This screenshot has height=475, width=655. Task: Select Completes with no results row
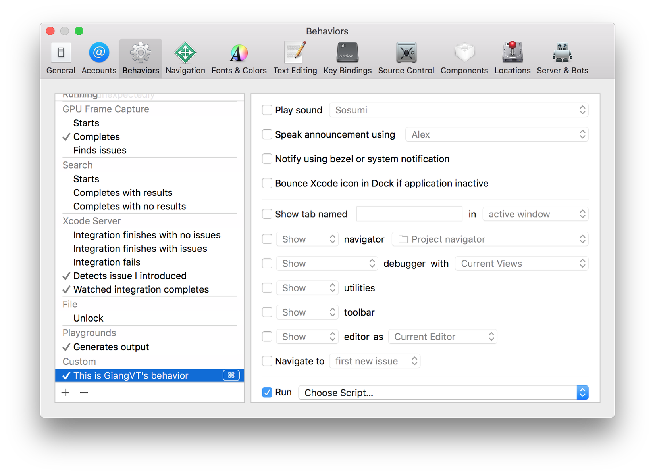[150, 206]
